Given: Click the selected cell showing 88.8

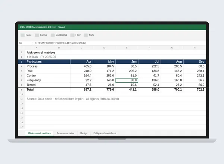Looking at the screenshot, I should click(x=127, y=80).
